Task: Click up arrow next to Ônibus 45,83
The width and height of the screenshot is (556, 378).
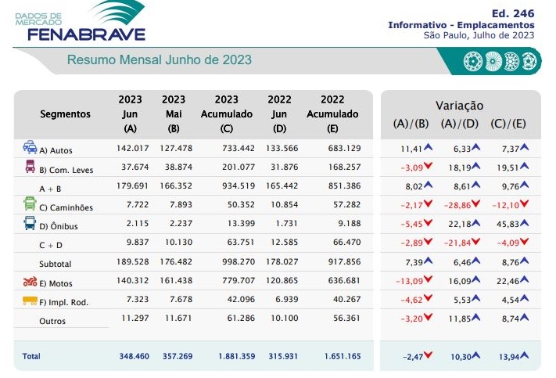Action: [x=524, y=222]
